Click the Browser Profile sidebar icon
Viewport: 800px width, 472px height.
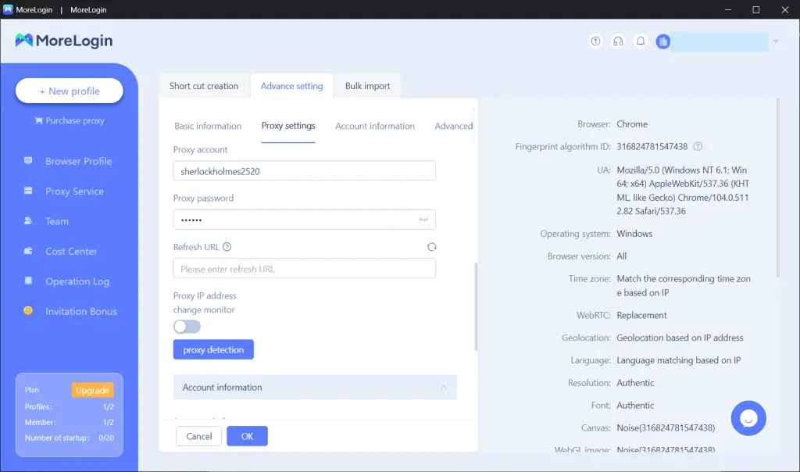click(28, 161)
